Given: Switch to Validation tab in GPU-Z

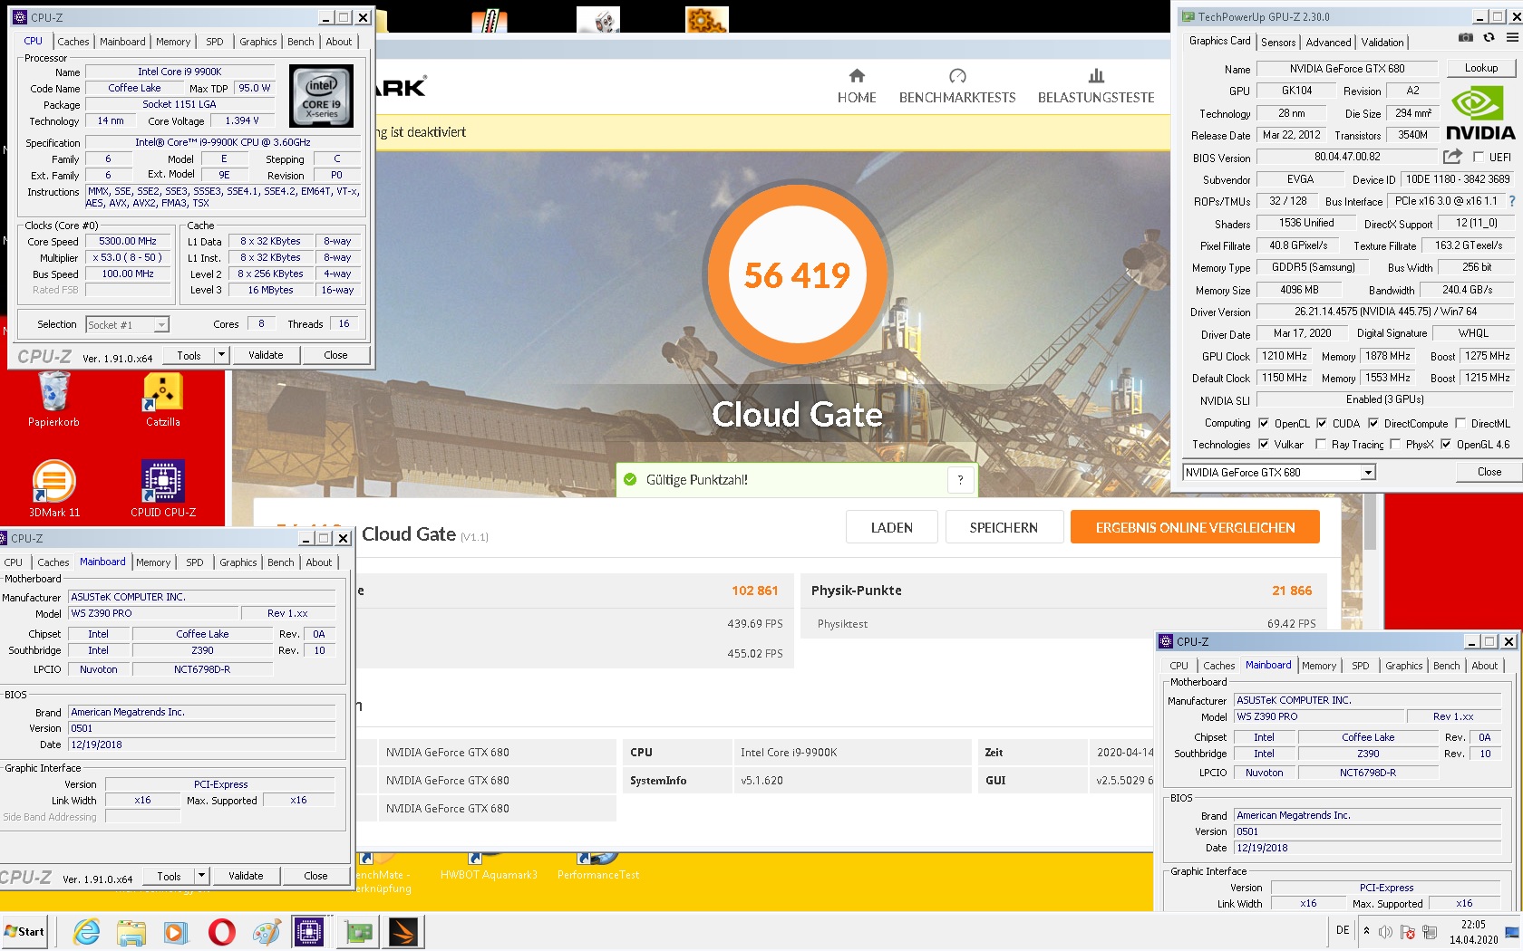Looking at the screenshot, I should tap(1382, 43).
